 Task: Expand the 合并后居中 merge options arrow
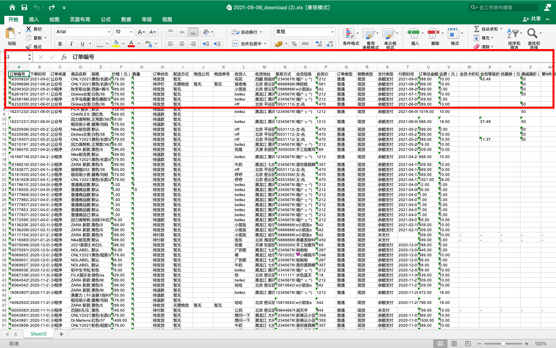click(265, 44)
